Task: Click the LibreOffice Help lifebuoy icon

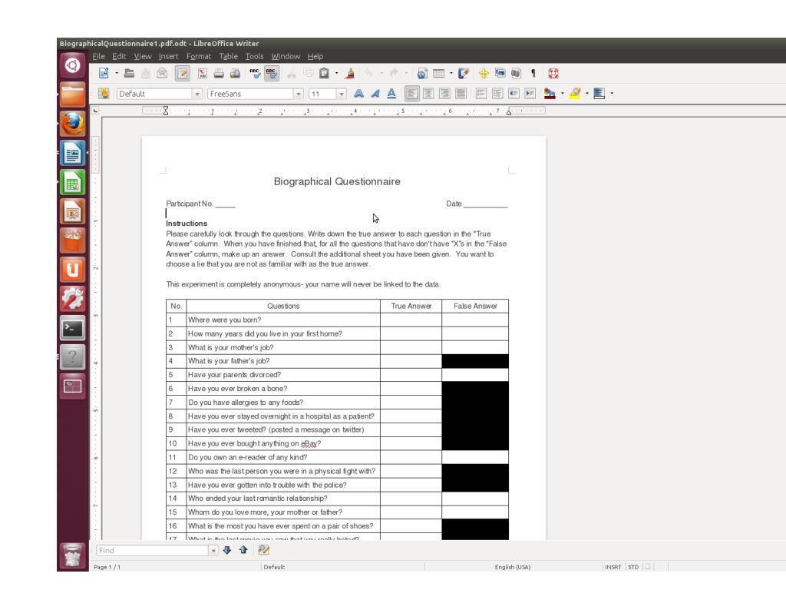Action: [553, 74]
